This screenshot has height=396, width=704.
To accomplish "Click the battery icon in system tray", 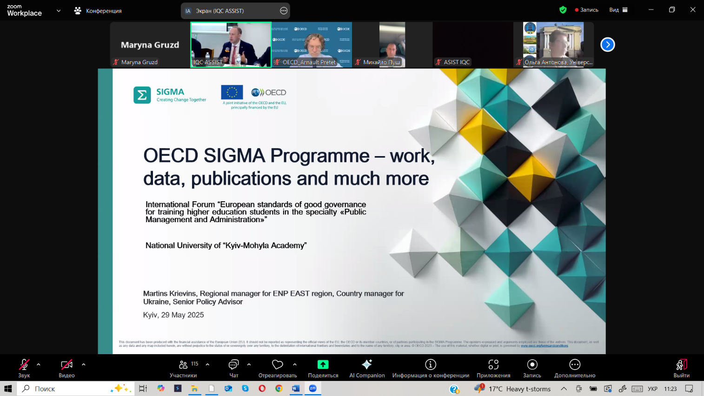I will (593, 389).
